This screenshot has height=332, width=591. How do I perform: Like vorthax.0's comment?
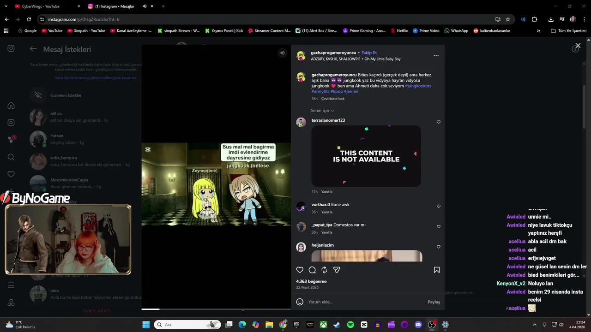coord(439,206)
